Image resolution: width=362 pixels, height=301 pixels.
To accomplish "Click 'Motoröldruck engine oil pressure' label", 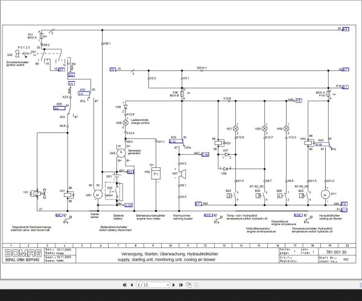I will point(284,223).
